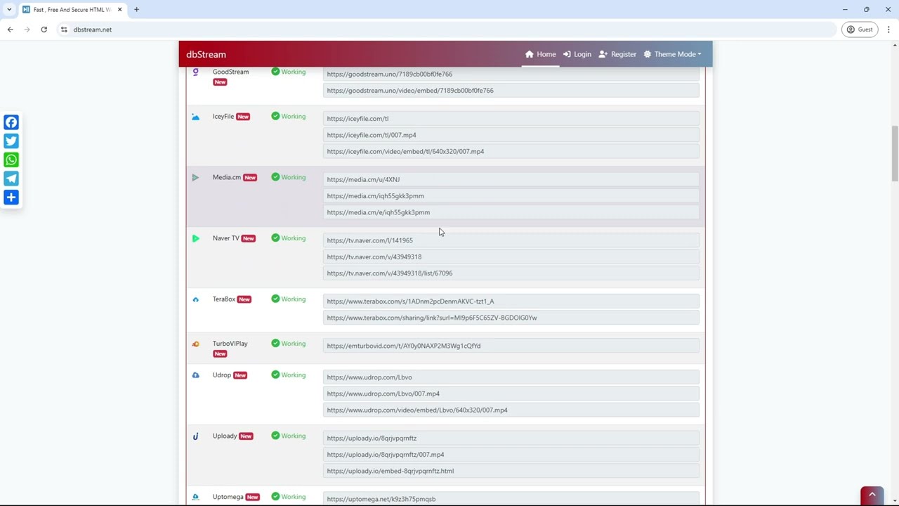Click the green Working check icon for Udrop

coord(275,375)
